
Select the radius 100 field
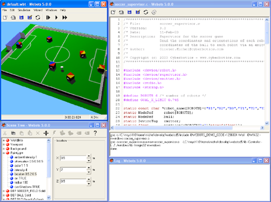pyautogui.click(x=21, y=183)
